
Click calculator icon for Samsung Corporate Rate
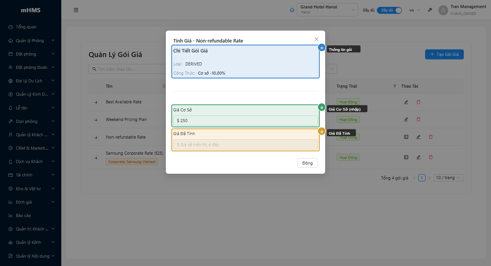[406, 157]
